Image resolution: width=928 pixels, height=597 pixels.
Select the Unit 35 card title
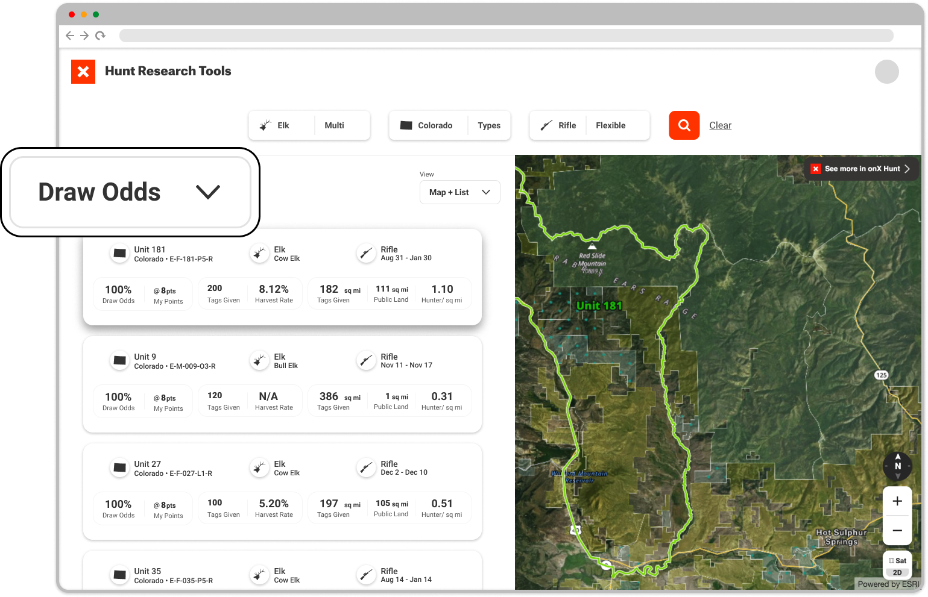click(x=148, y=571)
